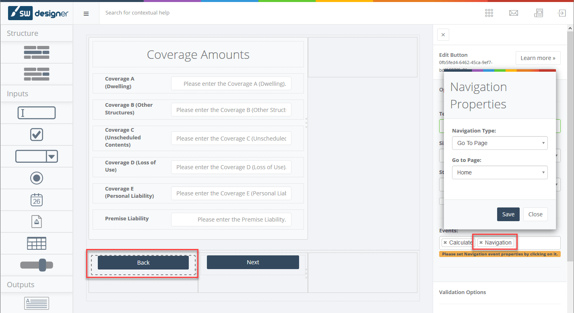Click the logout icon in top right

tap(562, 13)
